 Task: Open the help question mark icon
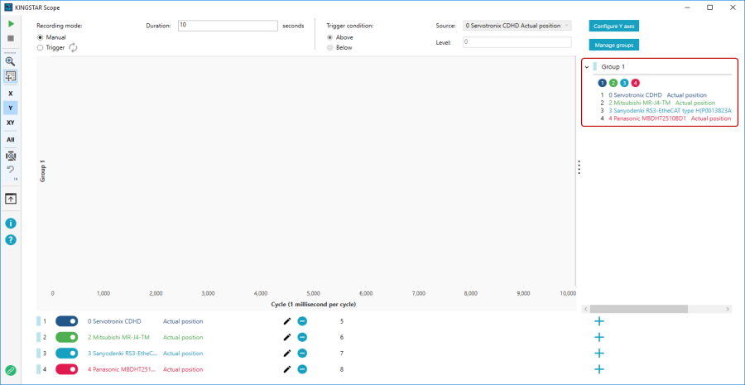(10, 240)
